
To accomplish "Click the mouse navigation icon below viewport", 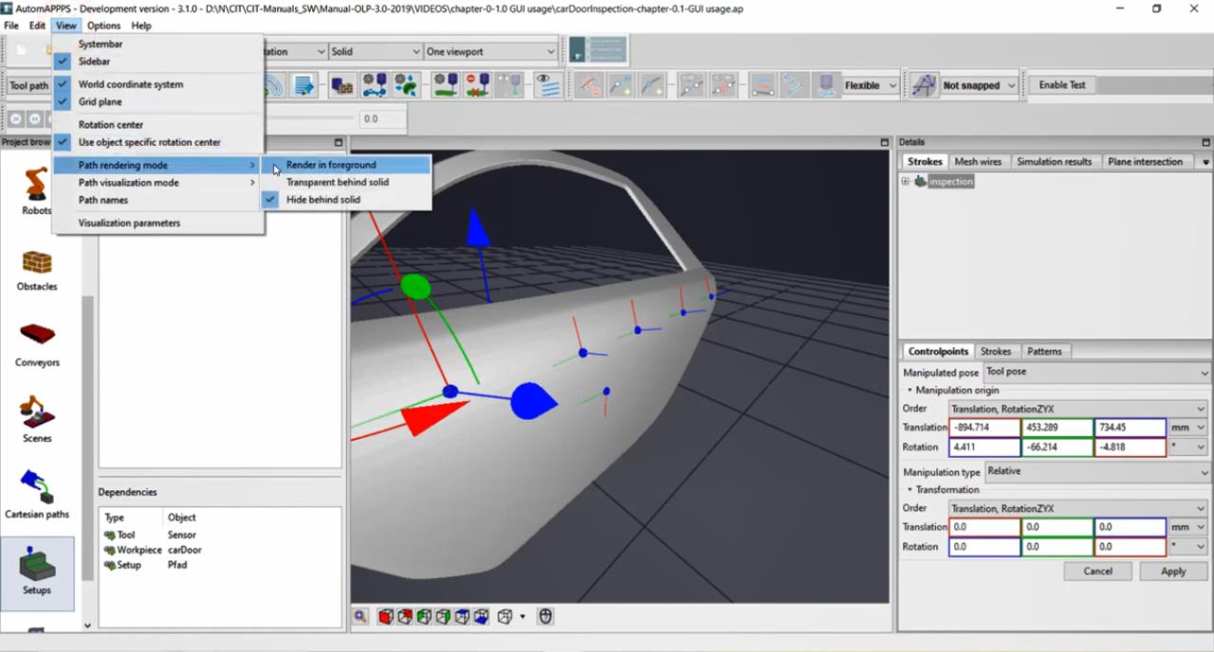I will [545, 617].
